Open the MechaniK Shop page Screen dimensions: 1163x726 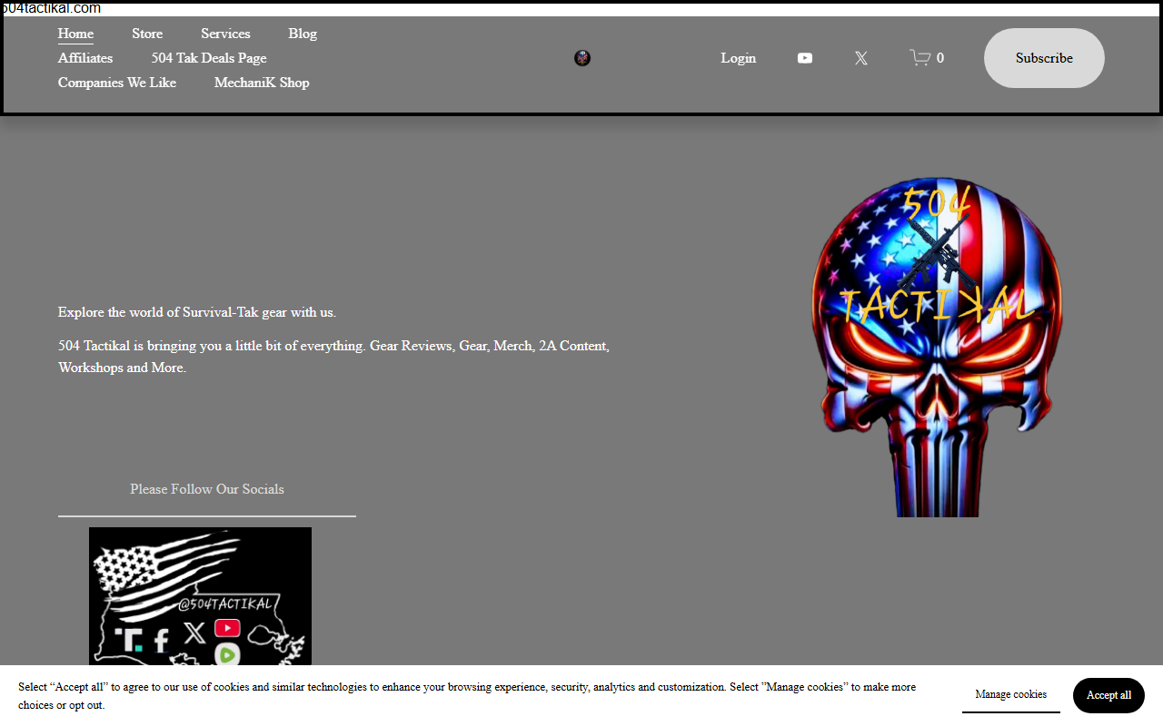(x=262, y=83)
